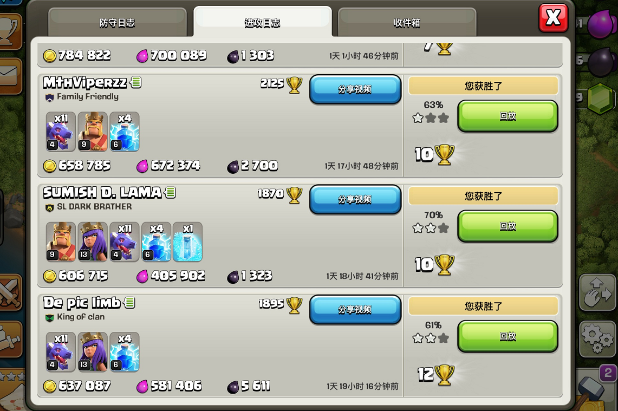
Task: Tap the dragon troop icon in De pic limb attack
Action: click(61, 352)
